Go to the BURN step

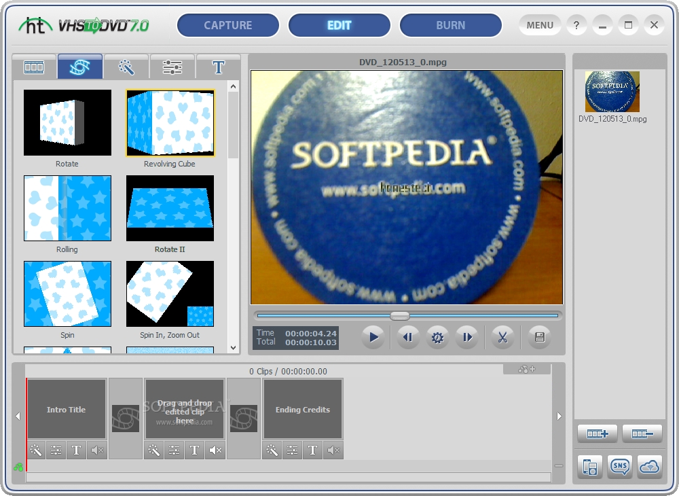click(450, 25)
